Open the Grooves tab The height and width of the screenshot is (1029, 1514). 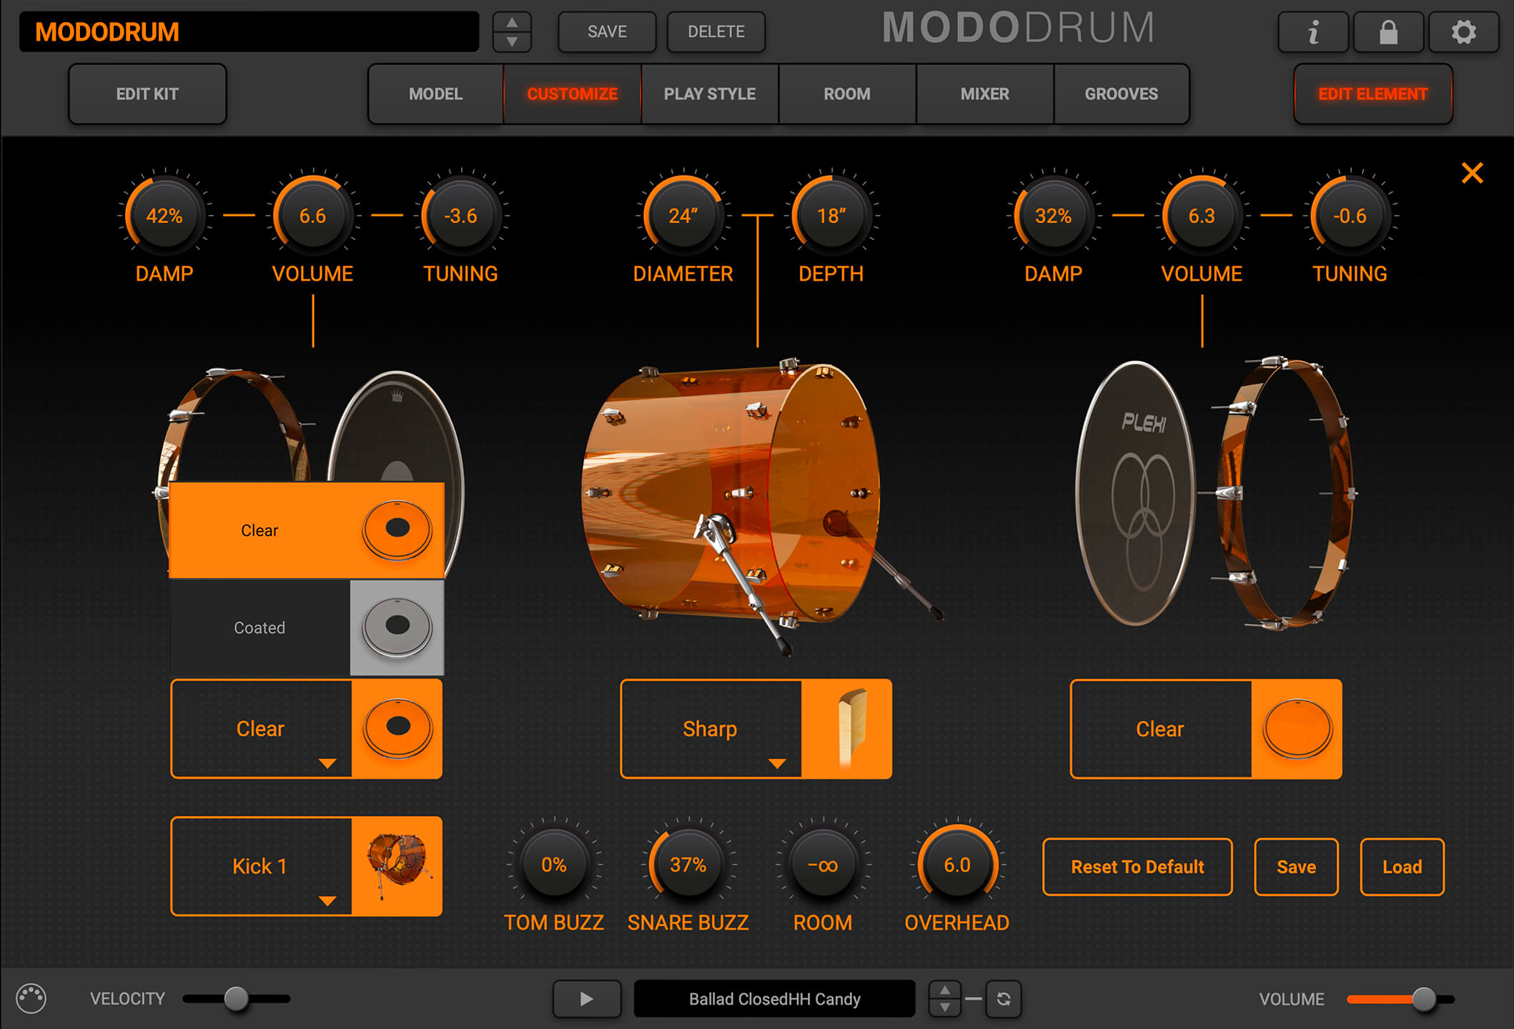point(1121,94)
